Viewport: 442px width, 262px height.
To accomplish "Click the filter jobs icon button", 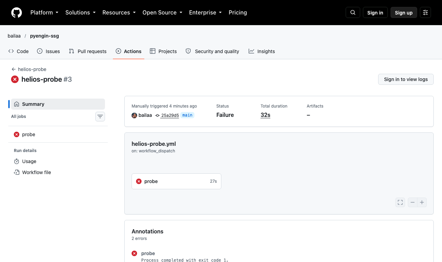I will tap(100, 117).
